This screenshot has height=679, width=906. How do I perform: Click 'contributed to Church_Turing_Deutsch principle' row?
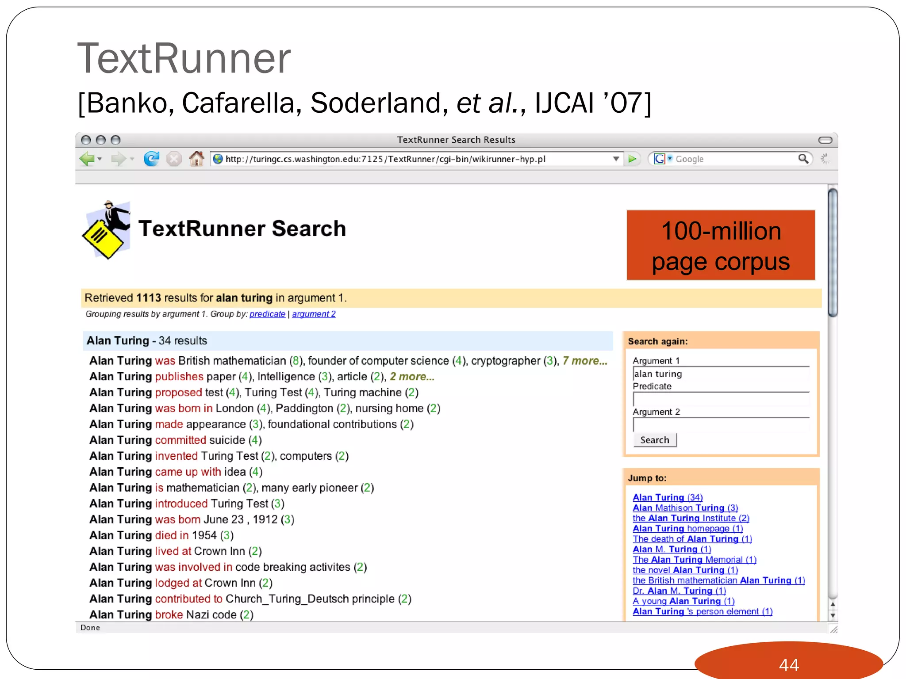(250, 599)
